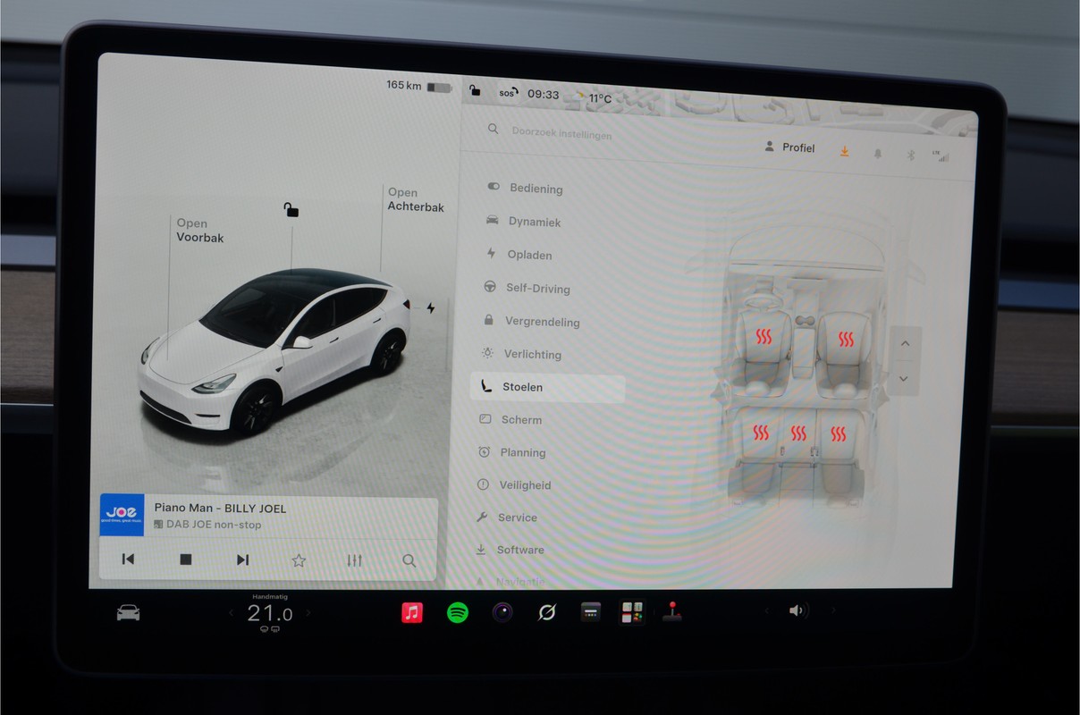Tap the 09:33 clock
Viewport: 1080px width, 715px height.
[x=544, y=94]
